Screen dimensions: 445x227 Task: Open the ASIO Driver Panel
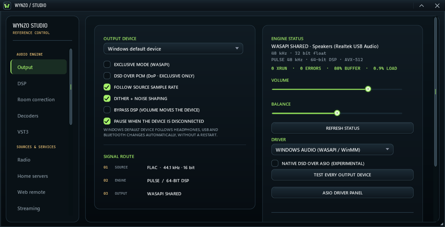342,193
